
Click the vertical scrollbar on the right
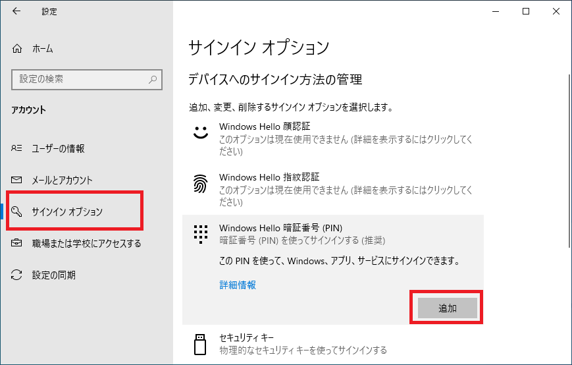[569, 161]
